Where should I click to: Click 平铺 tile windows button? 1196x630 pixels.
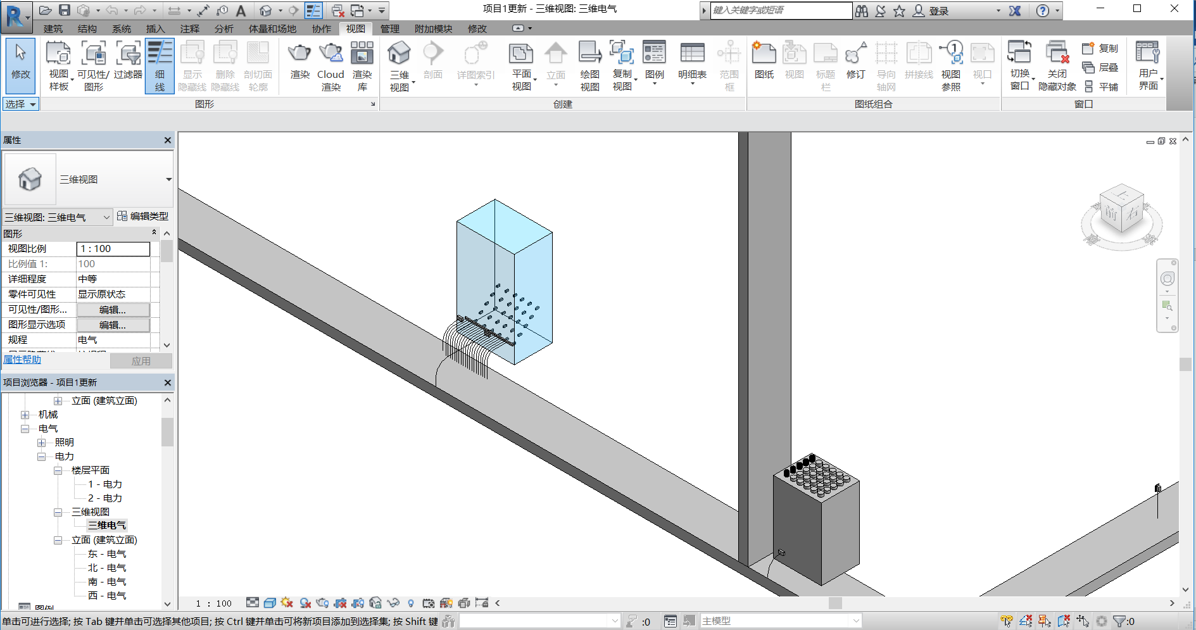point(1102,87)
